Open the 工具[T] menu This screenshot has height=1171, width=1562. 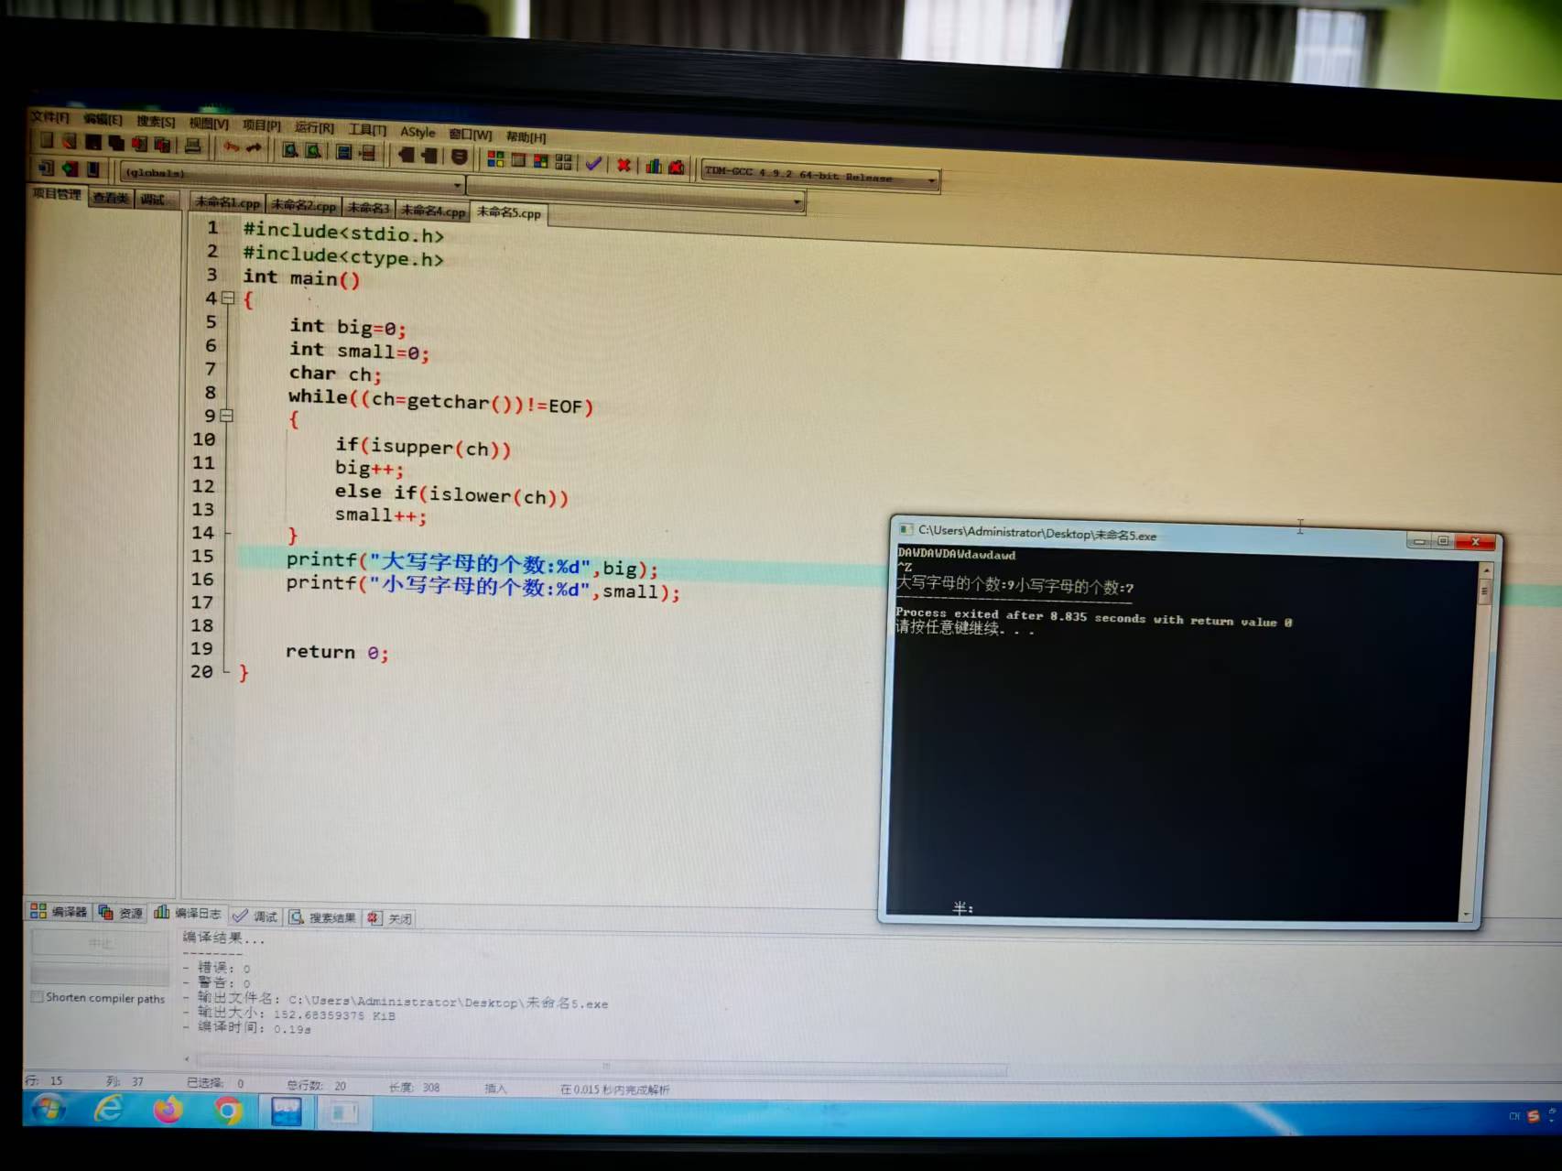(x=367, y=129)
